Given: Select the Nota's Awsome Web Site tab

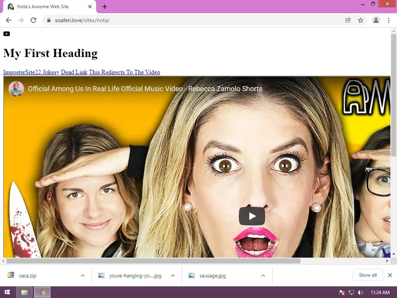Looking at the screenshot, I should point(50,7).
